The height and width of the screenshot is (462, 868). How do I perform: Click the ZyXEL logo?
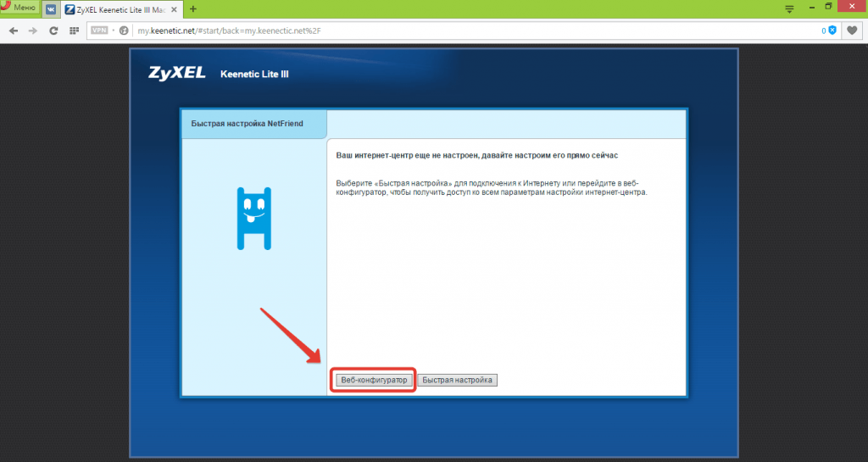(176, 73)
